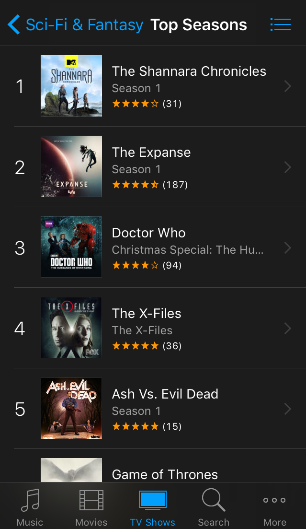Screen dimensions: 306x529
Task: Go back via Sci-Fi & Fantasy link
Action: pyautogui.click(x=85, y=25)
